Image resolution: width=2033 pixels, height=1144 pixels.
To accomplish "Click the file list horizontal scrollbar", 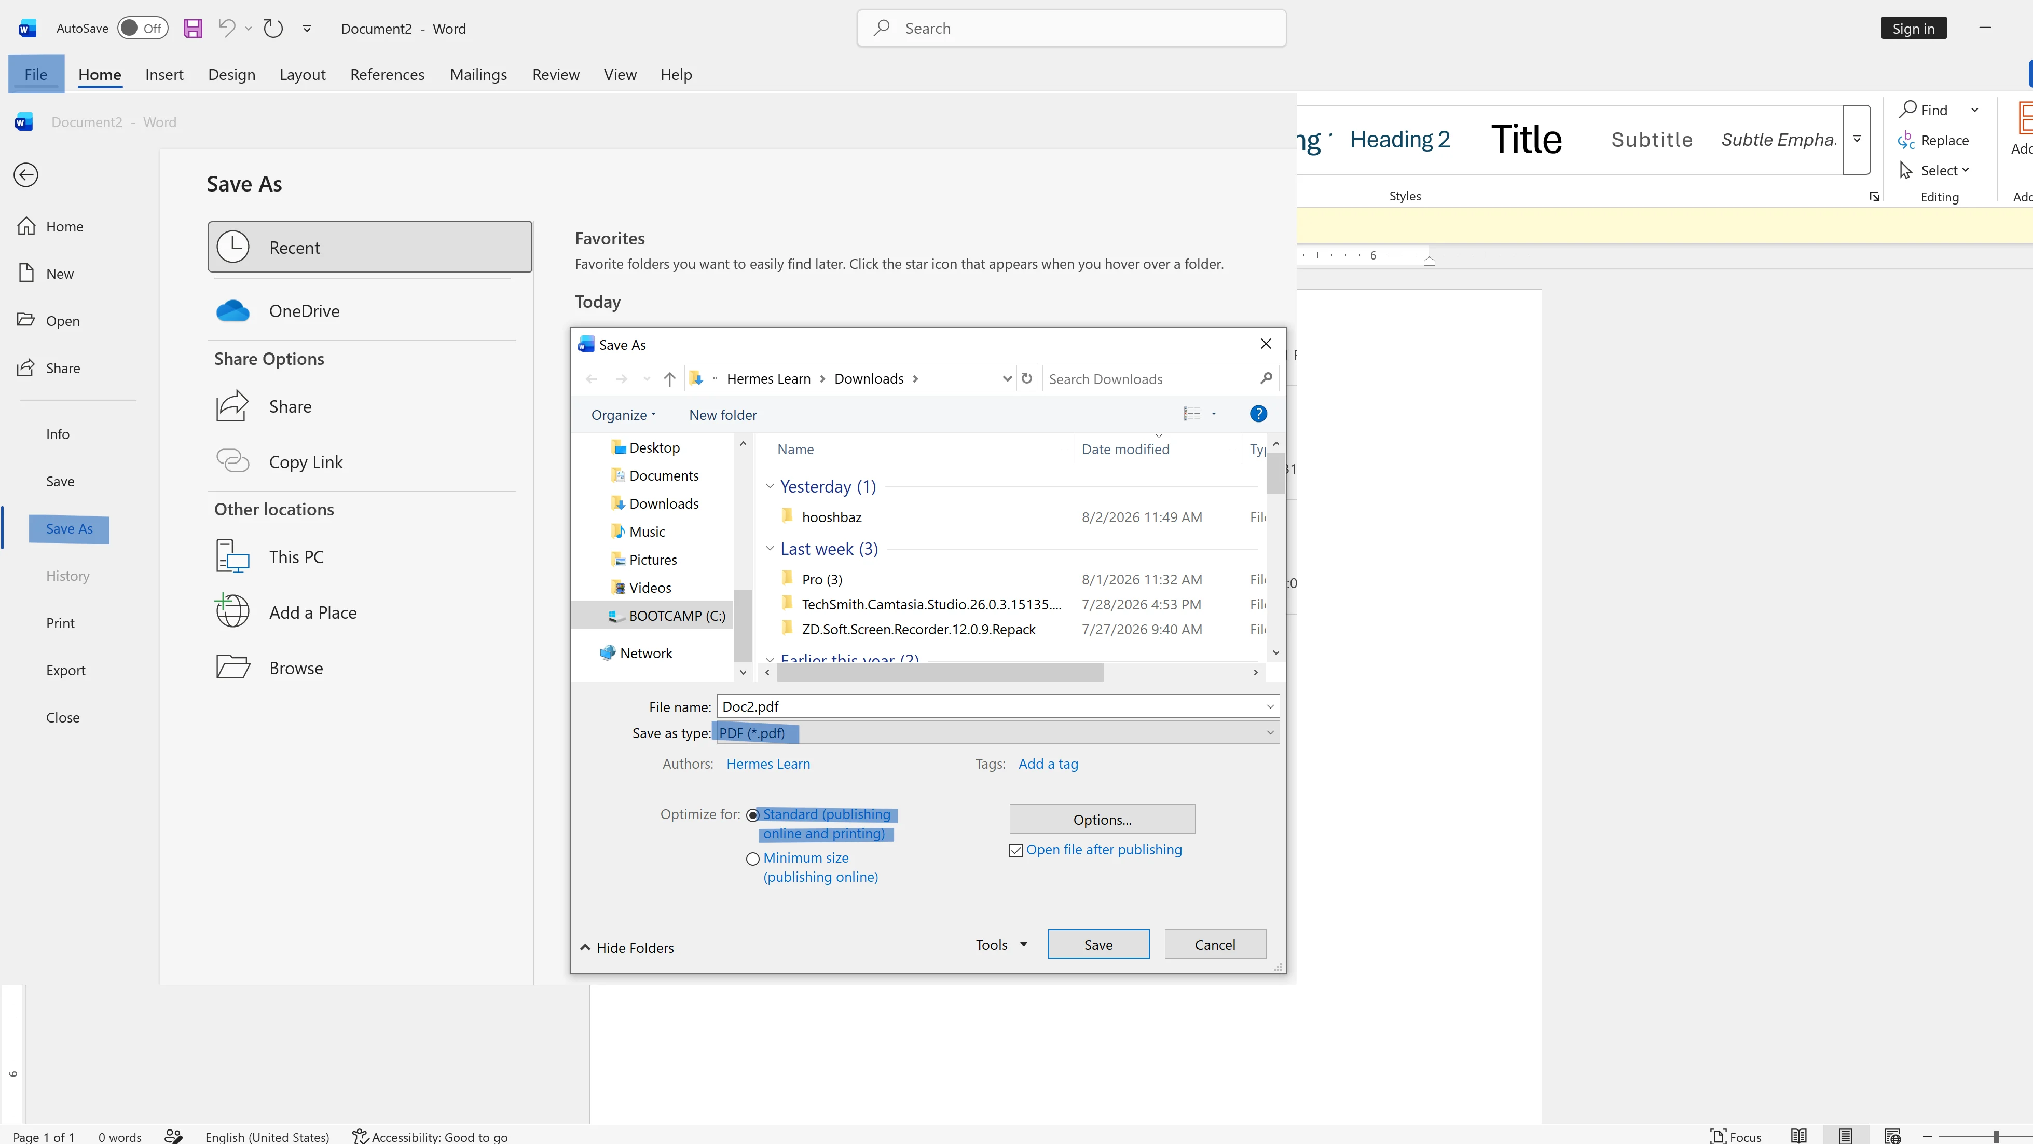I will pyautogui.click(x=940, y=672).
